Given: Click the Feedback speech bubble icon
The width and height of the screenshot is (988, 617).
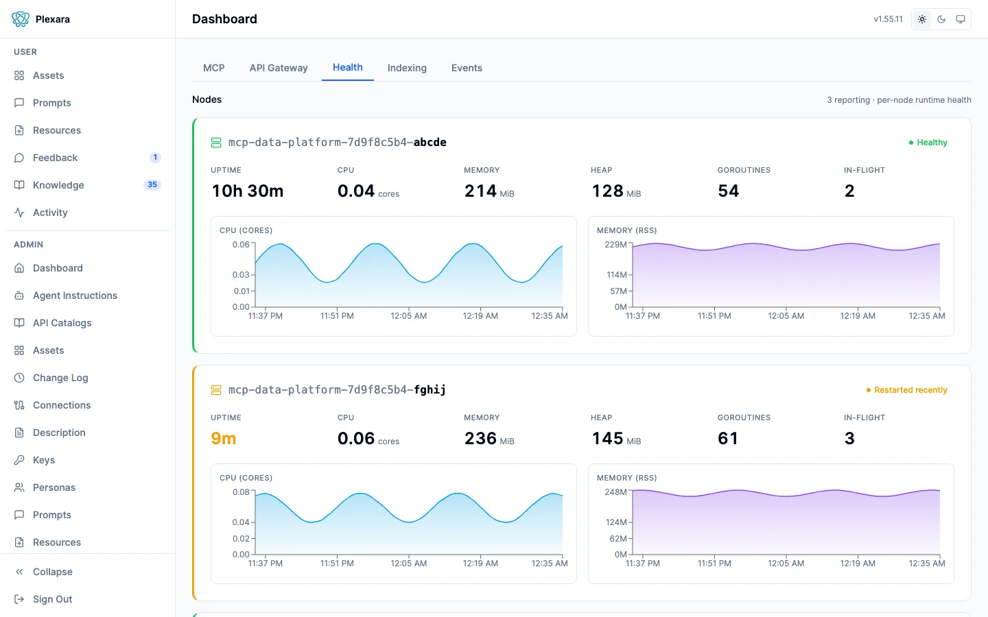Looking at the screenshot, I should tap(19, 158).
